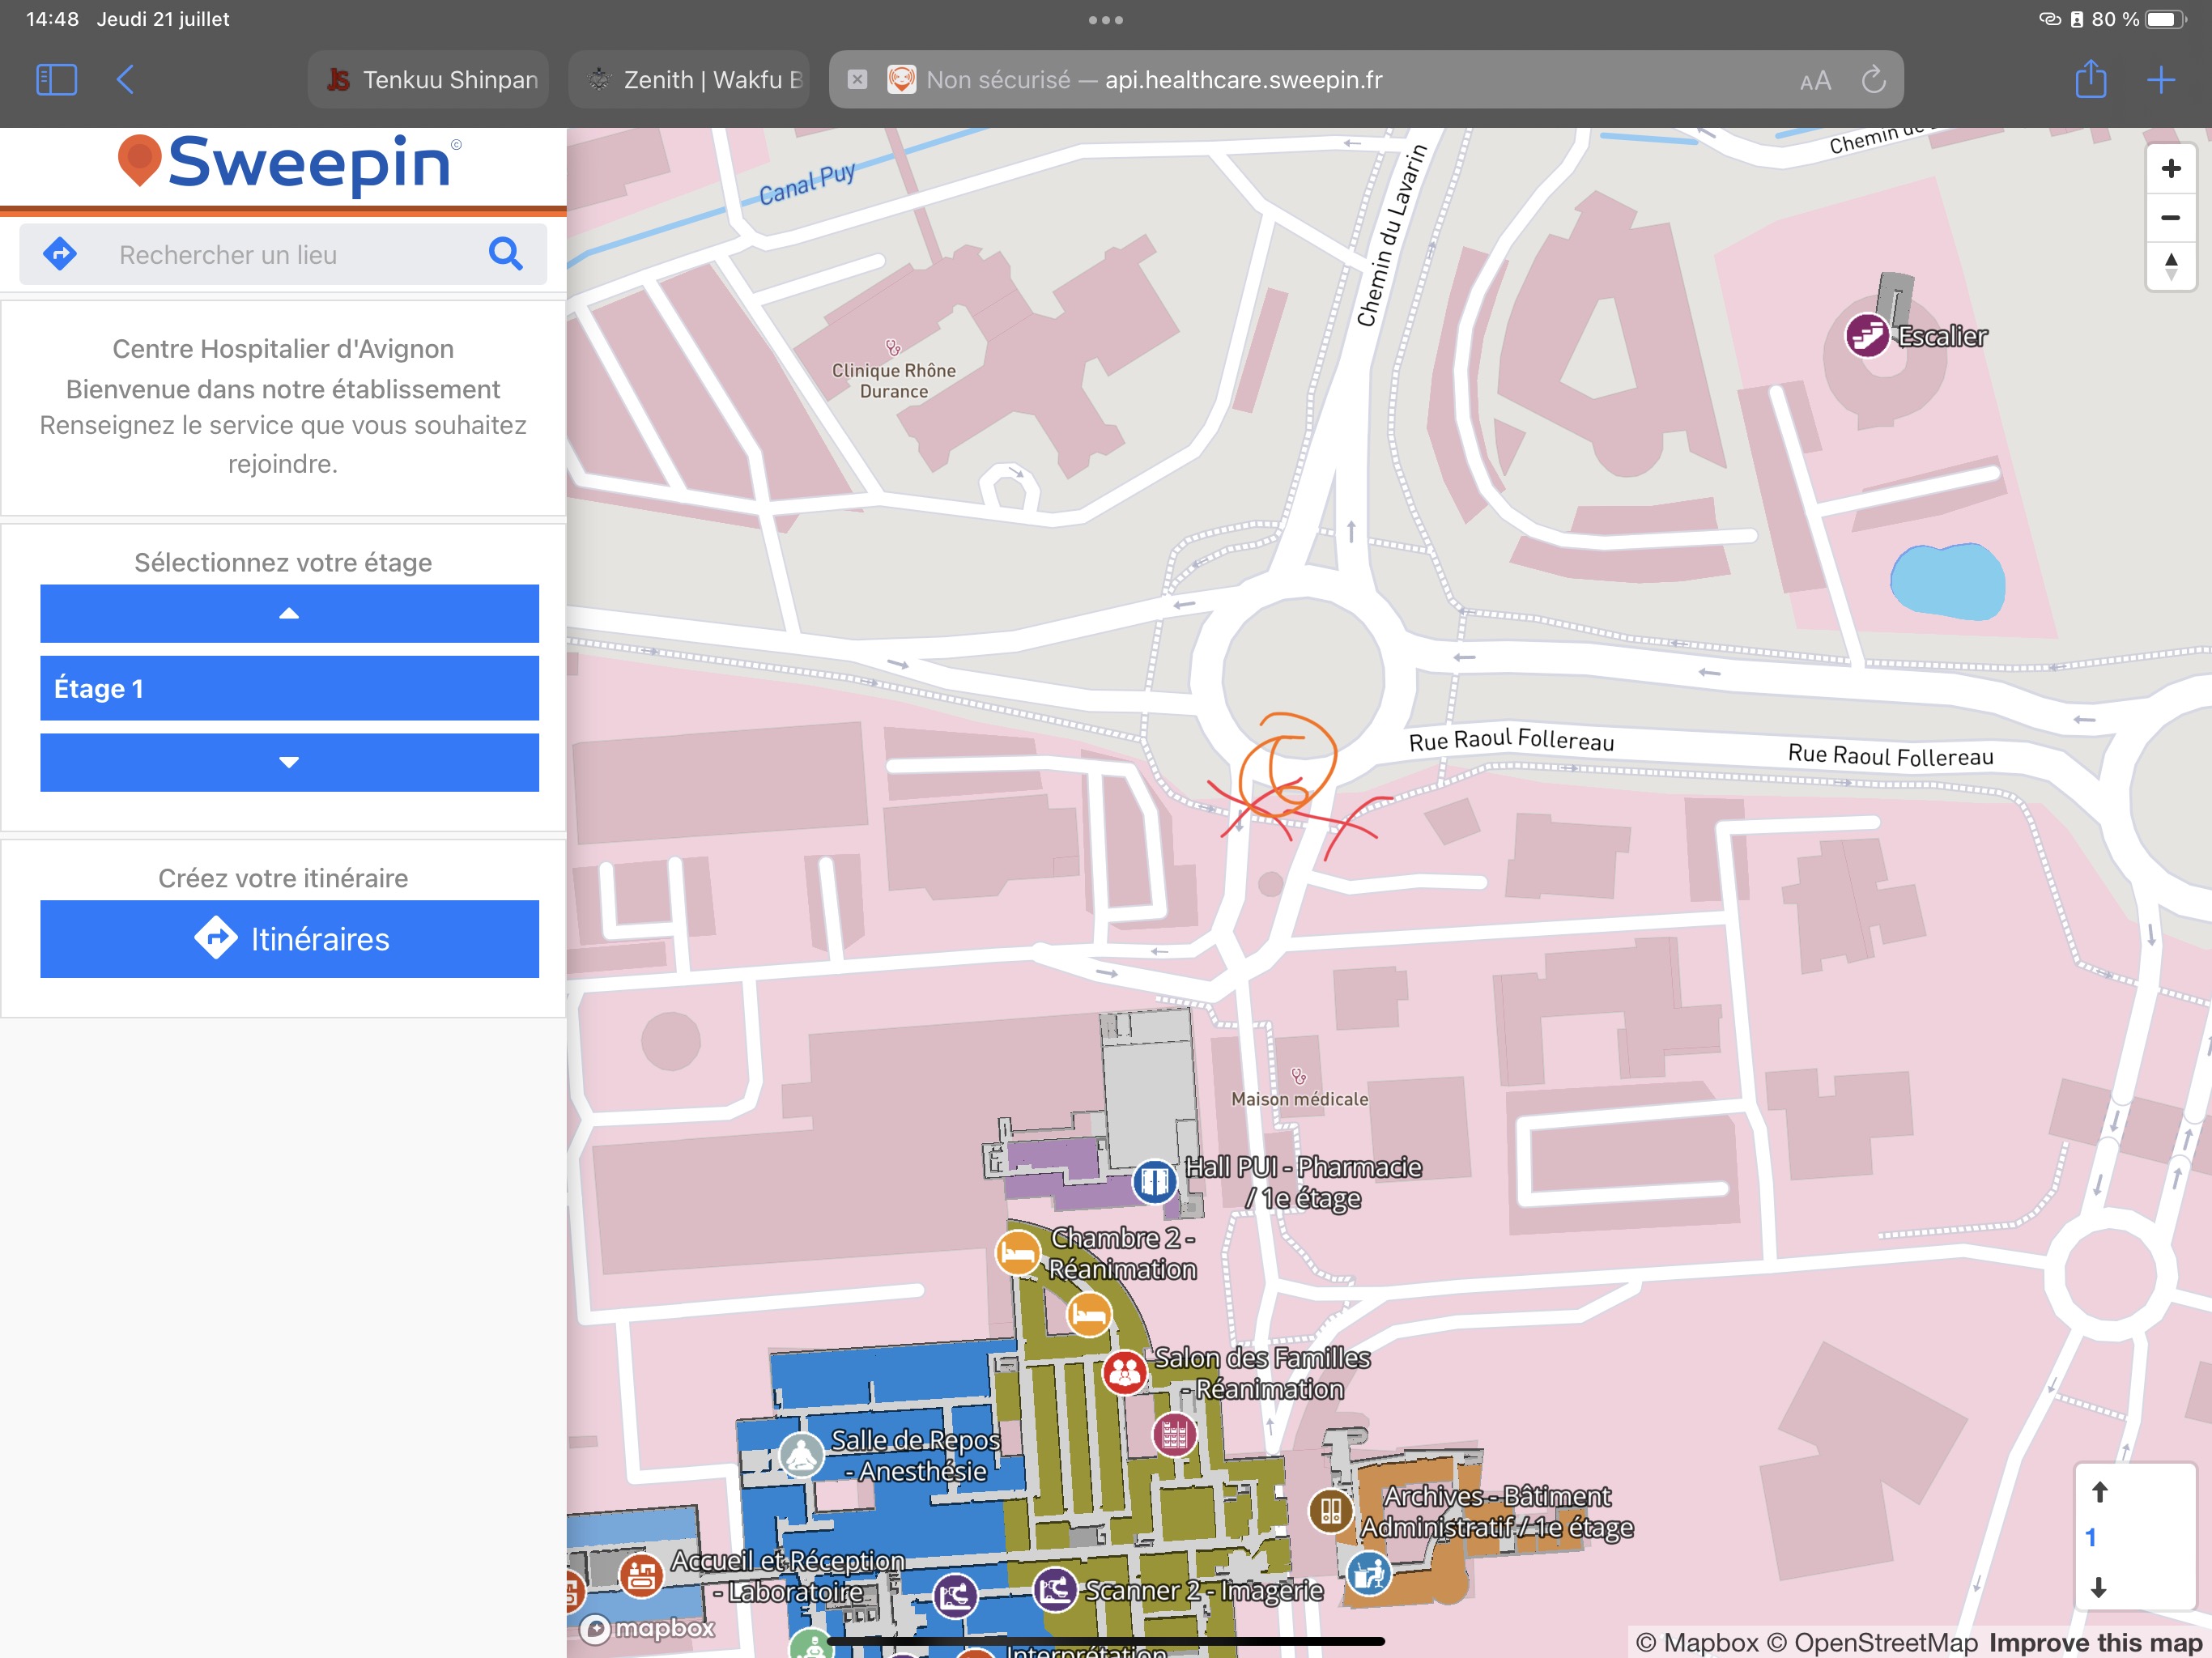This screenshot has height=1658, width=2212.
Task: Switch to Zenith Wakfu tab
Action: click(690, 80)
